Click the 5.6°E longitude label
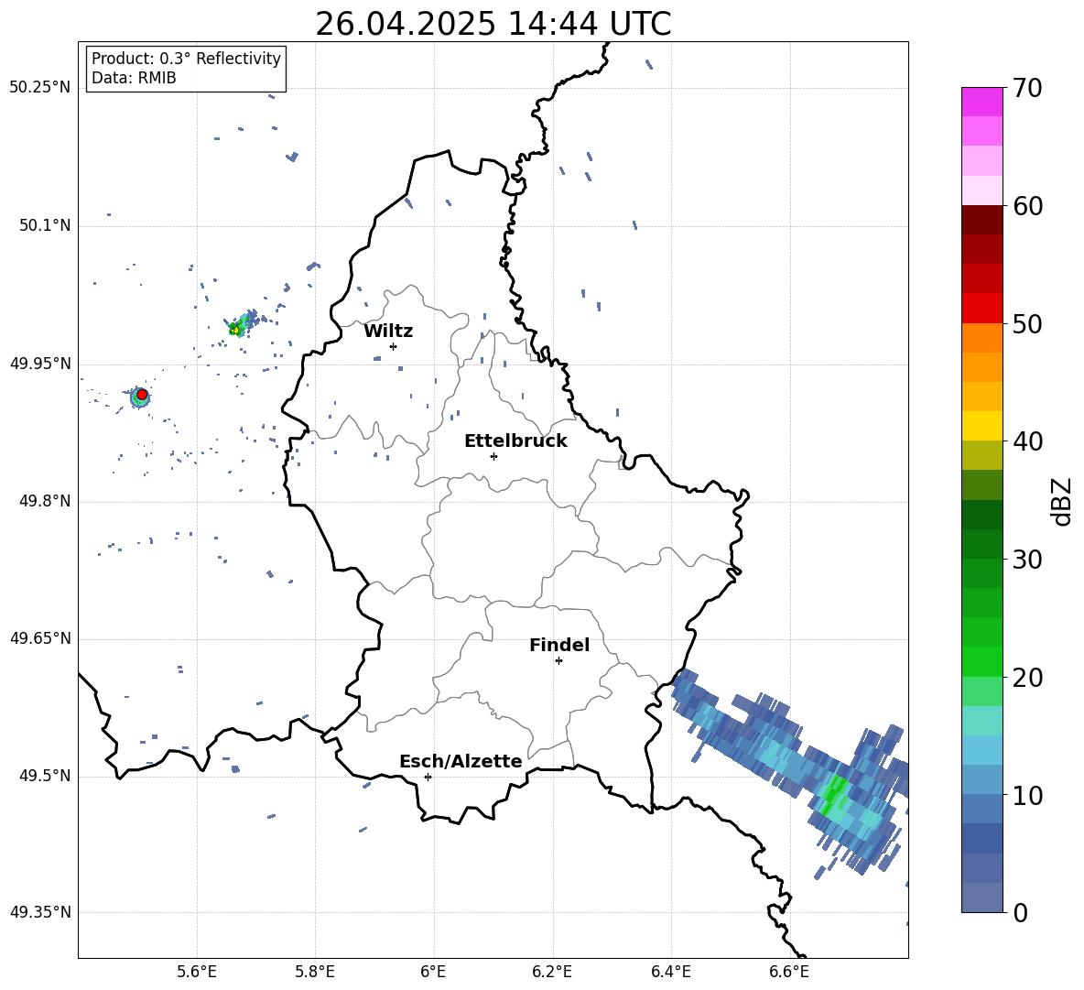 [x=197, y=972]
